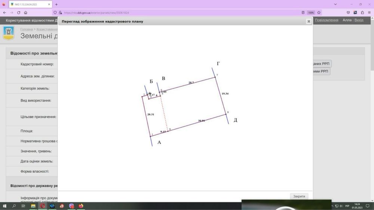
Task: Click the shield tracking protection icon
Action: [x=55, y=13]
